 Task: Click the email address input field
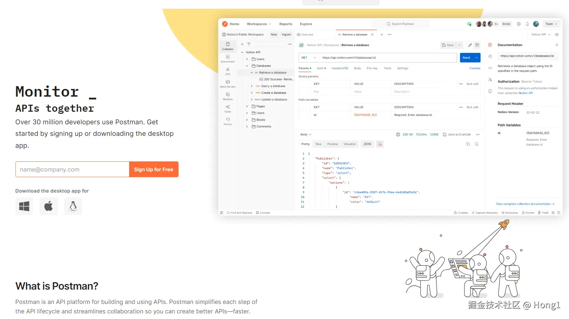[x=72, y=169]
